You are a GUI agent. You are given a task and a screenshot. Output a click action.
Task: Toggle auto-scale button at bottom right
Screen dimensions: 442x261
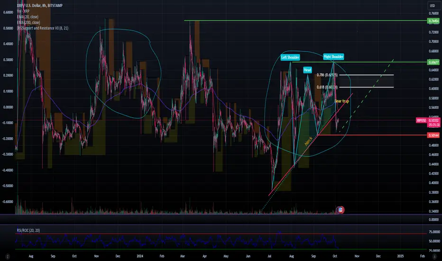434,256
